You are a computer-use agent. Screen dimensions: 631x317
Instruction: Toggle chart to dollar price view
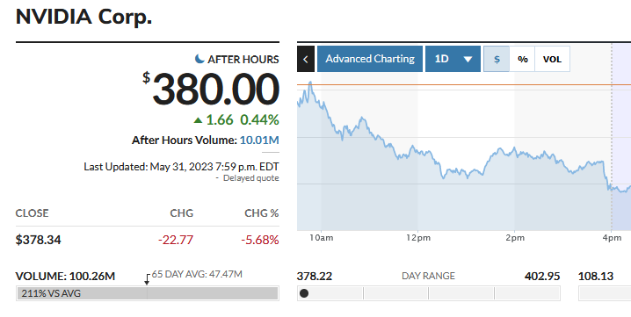click(x=497, y=59)
